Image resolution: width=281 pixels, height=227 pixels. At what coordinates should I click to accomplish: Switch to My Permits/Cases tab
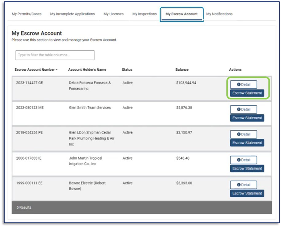[26, 14]
